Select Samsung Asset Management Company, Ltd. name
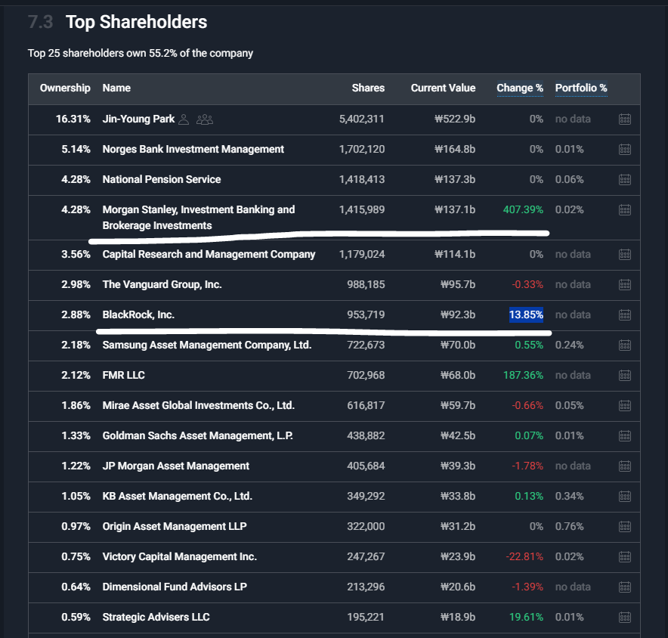Image resolution: width=668 pixels, height=638 pixels. click(x=207, y=345)
